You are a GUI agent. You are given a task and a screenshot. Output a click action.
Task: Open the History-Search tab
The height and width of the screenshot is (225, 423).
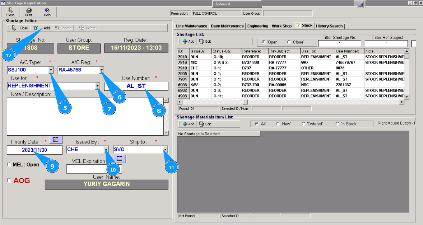coord(329,26)
